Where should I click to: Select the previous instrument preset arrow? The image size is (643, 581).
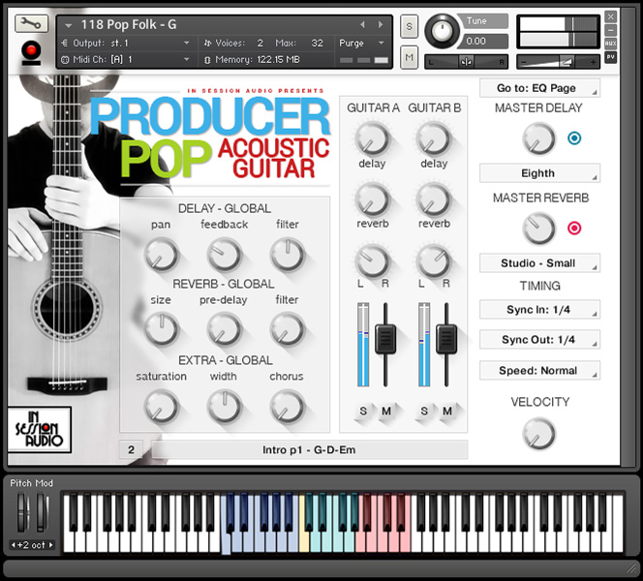[x=362, y=24]
